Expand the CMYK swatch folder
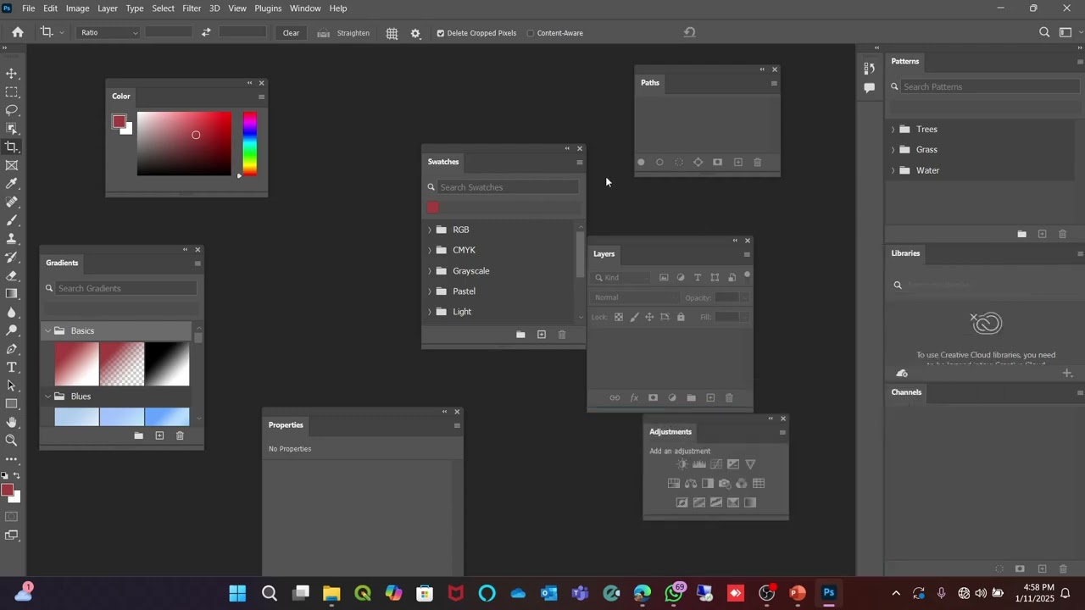1085x610 pixels. (430, 250)
